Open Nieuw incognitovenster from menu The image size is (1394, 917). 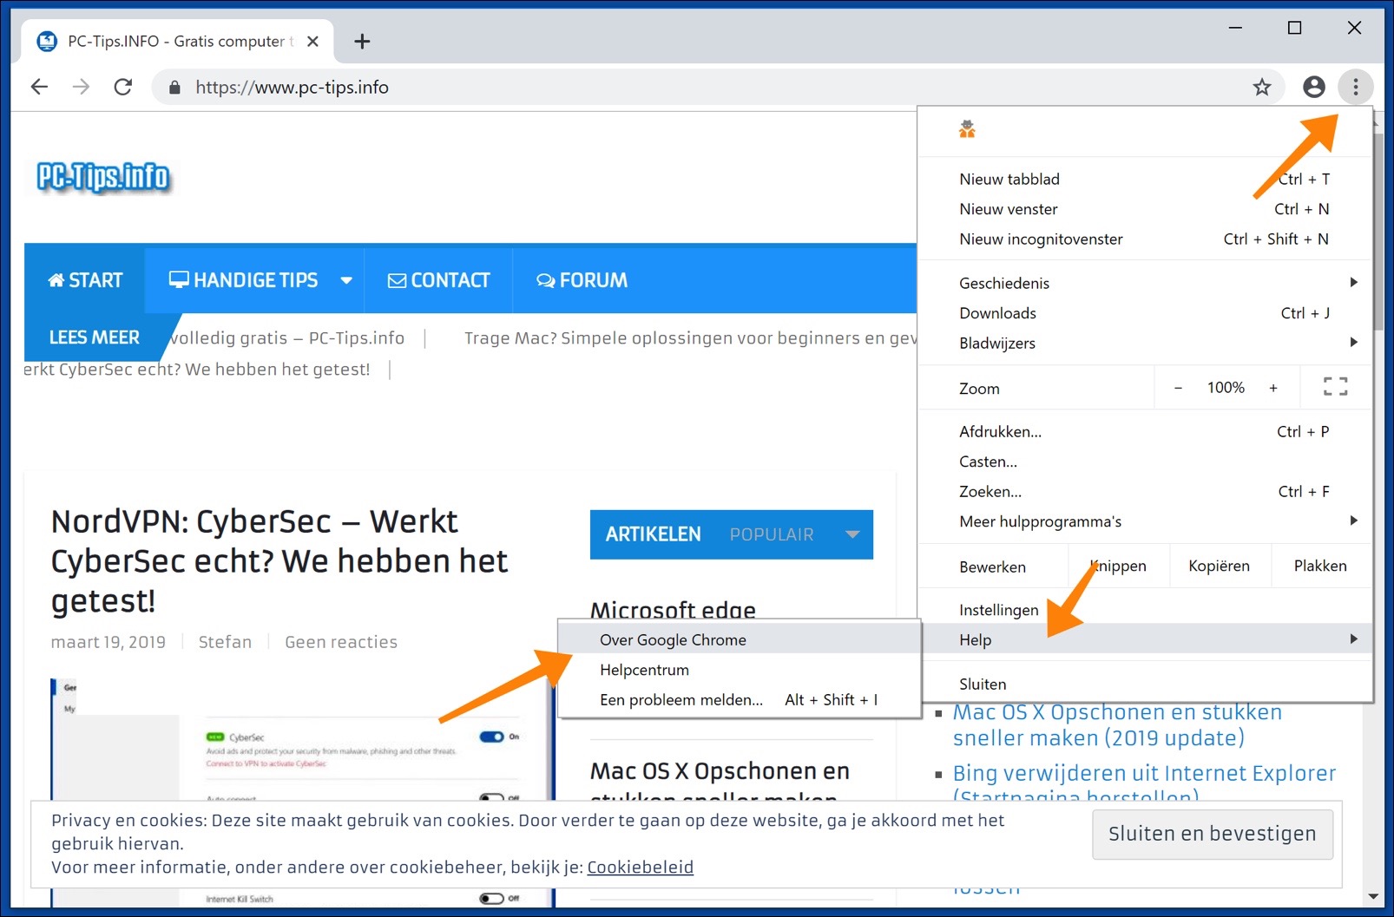tap(1145, 239)
